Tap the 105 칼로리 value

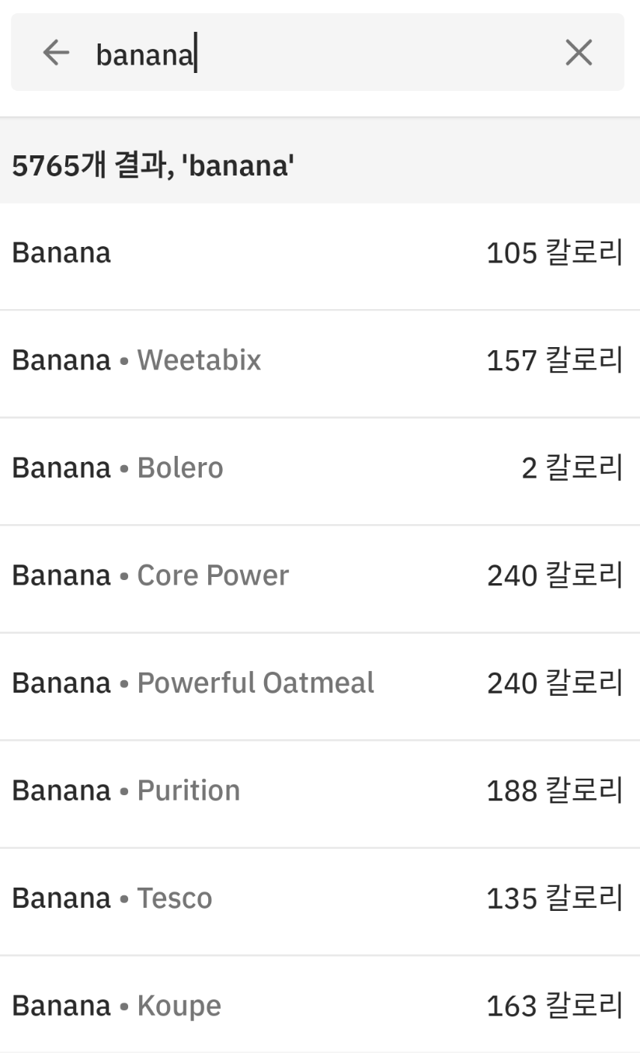(x=555, y=253)
